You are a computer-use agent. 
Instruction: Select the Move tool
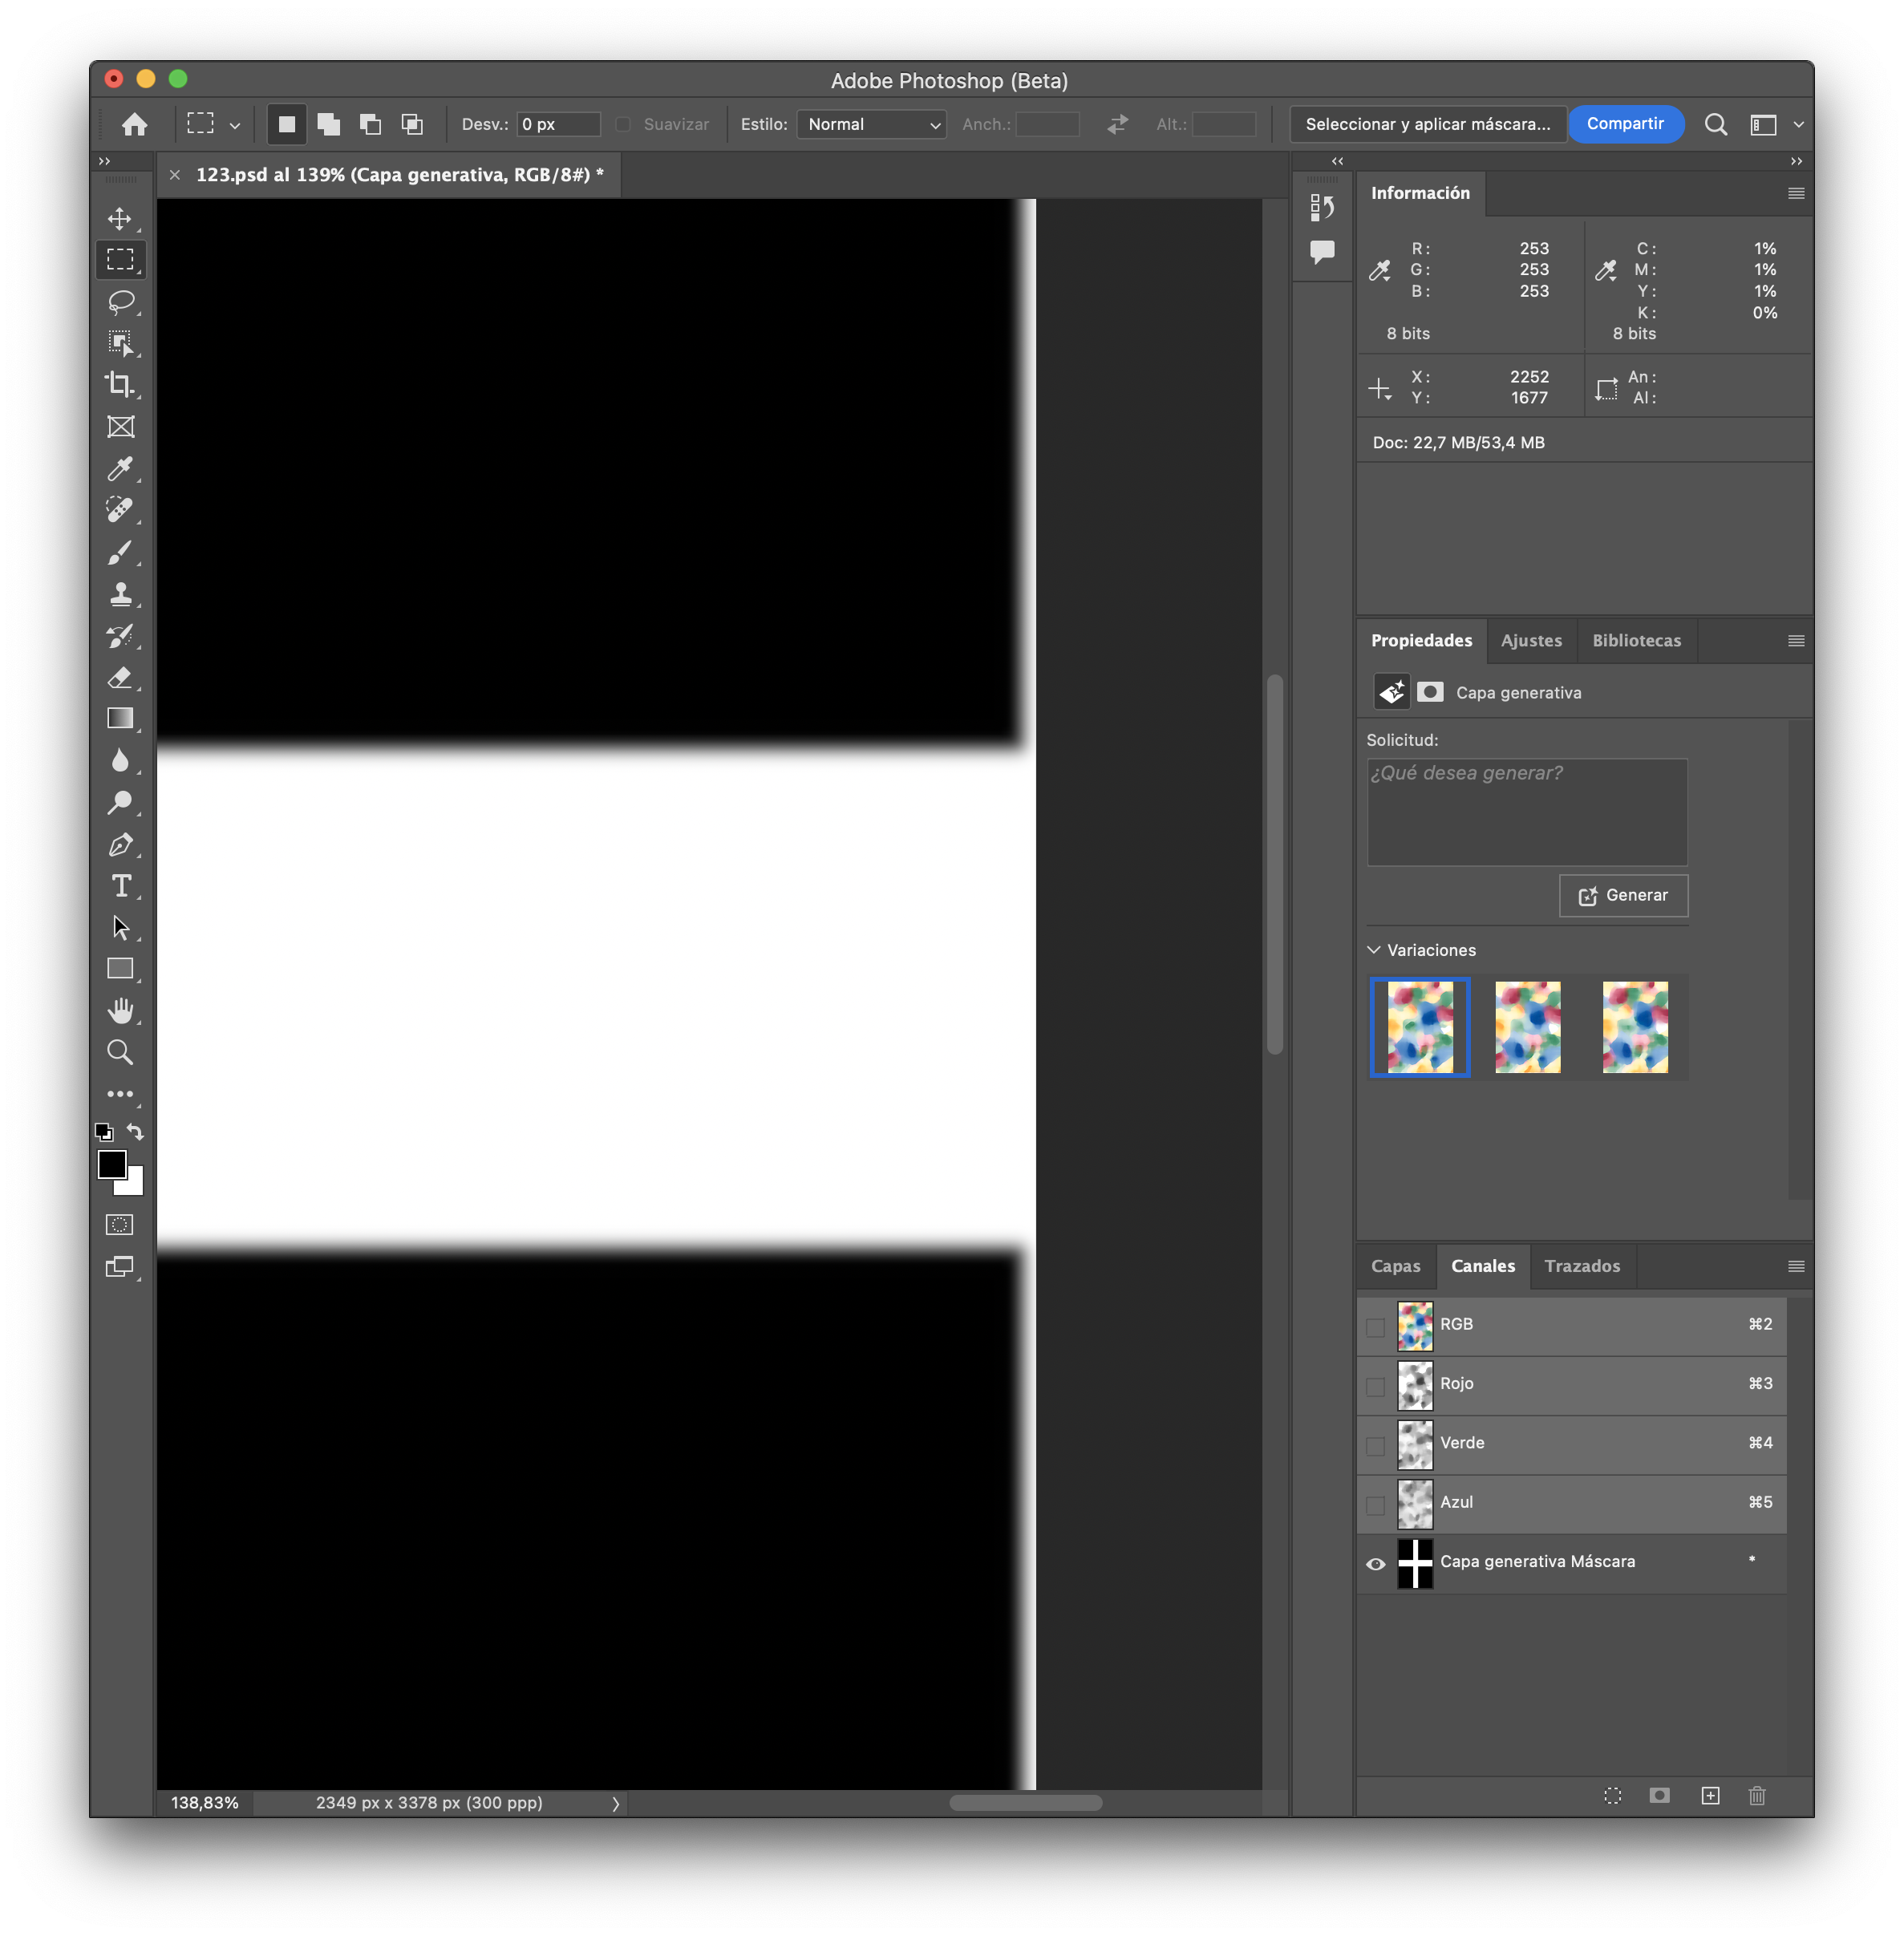[121, 218]
